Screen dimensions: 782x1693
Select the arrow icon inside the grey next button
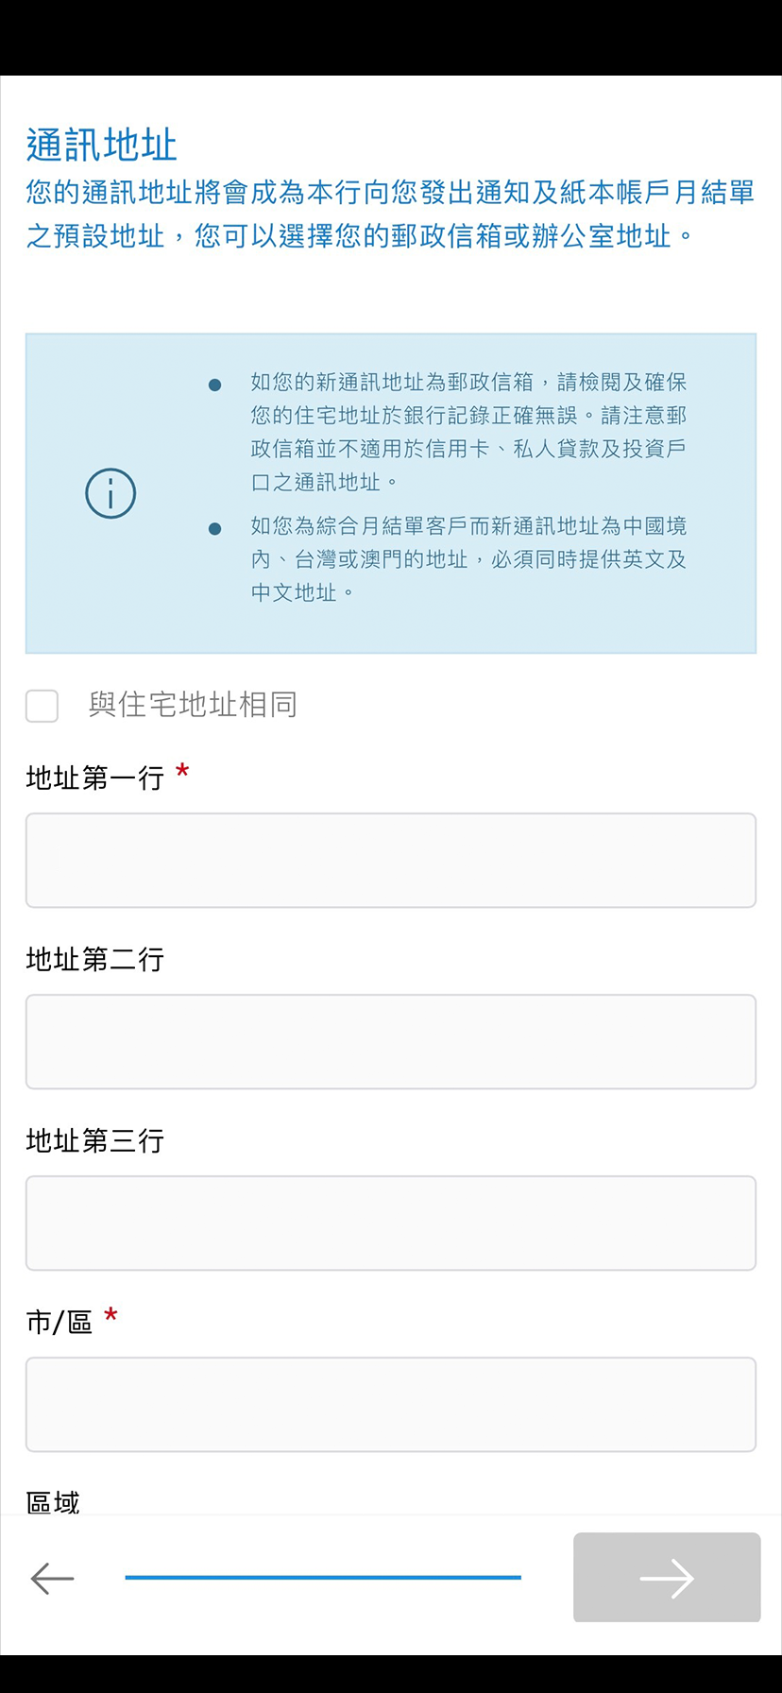click(x=666, y=1578)
